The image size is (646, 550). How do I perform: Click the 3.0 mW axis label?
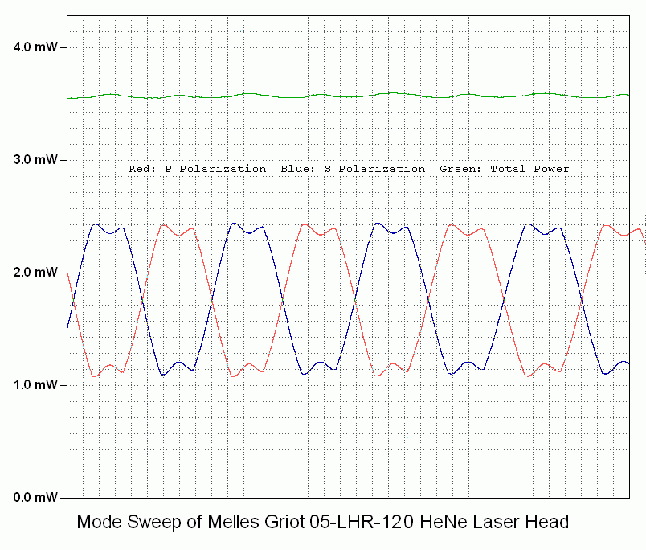pos(35,160)
